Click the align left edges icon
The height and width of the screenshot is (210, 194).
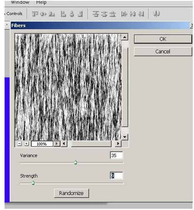point(63,14)
